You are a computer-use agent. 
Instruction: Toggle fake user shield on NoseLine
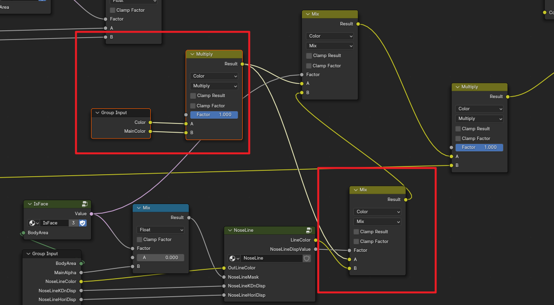[307, 259]
